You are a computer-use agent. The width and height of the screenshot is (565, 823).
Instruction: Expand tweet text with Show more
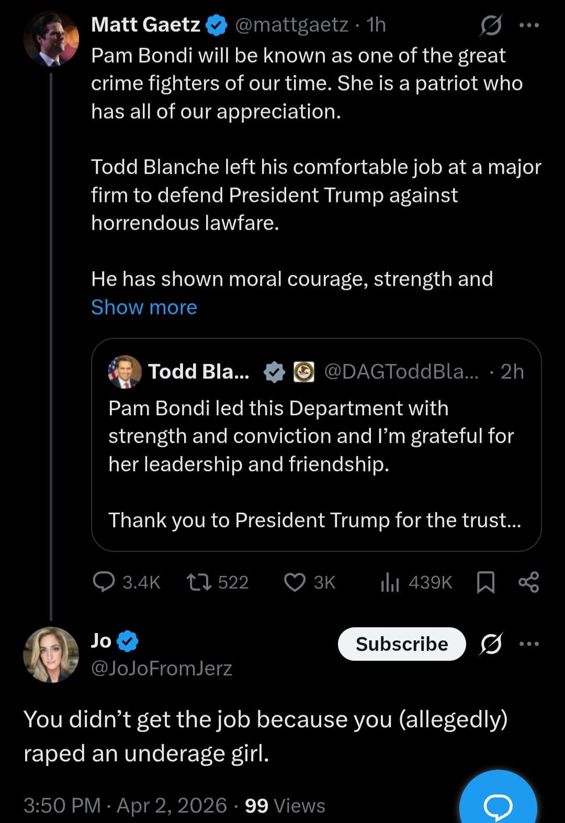click(144, 307)
